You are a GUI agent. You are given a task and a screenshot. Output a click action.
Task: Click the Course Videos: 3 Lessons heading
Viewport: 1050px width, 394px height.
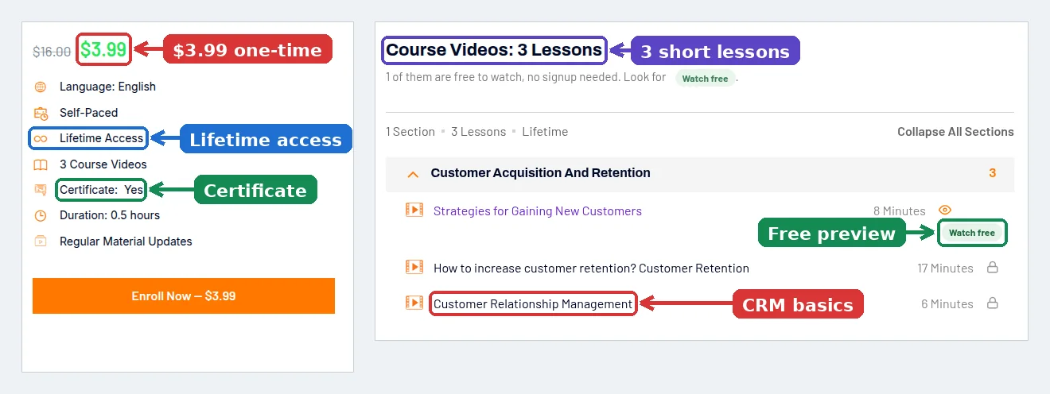point(494,49)
